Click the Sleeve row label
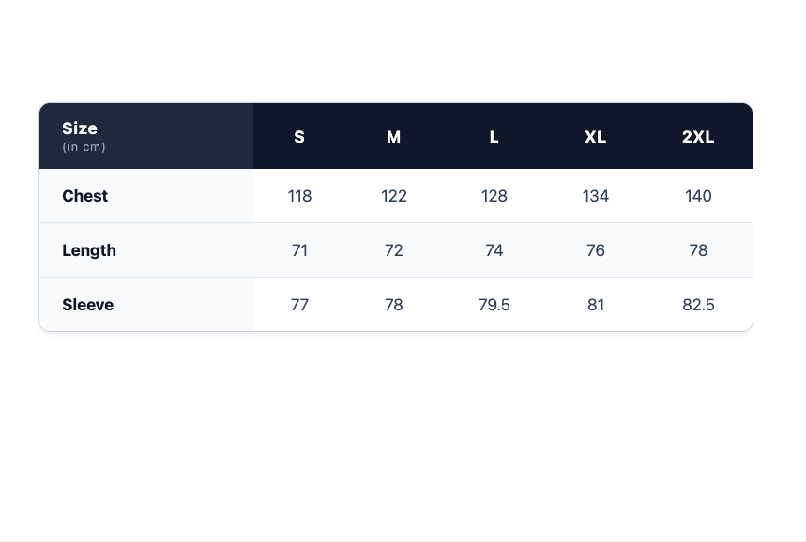806x542 pixels. [x=88, y=305]
